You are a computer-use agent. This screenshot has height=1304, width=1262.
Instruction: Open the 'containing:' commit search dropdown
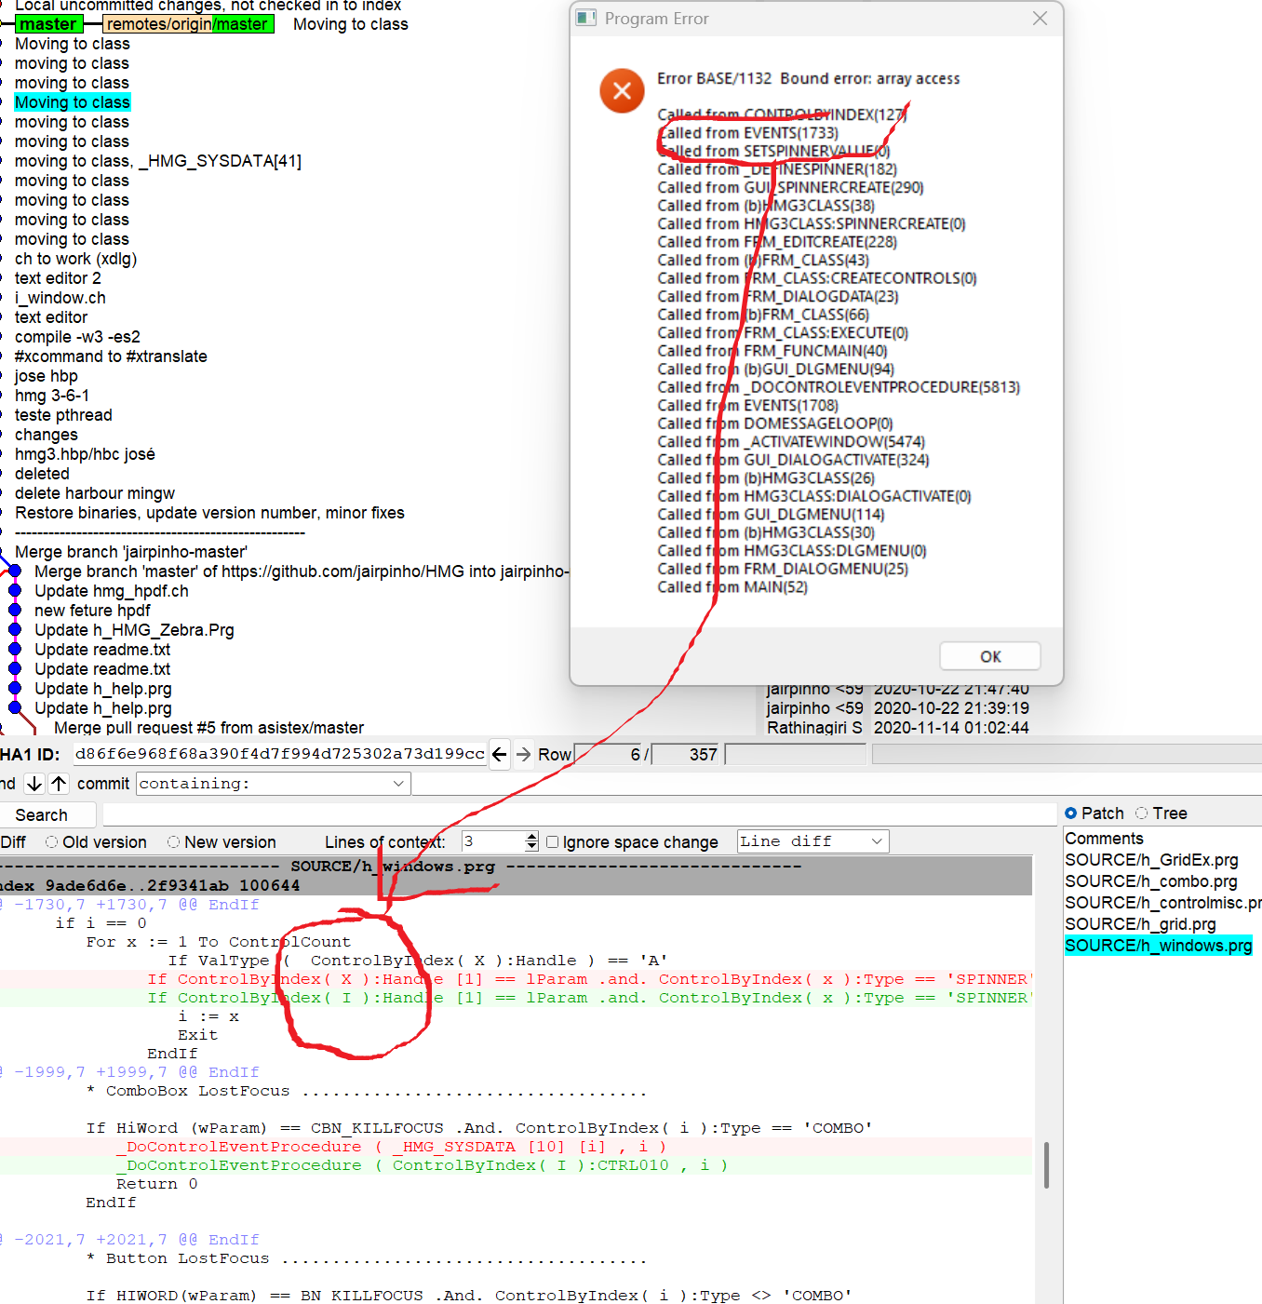click(x=398, y=784)
